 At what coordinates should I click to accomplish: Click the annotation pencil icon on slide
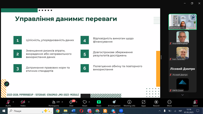pyautogui.click(x=7, y=84)
